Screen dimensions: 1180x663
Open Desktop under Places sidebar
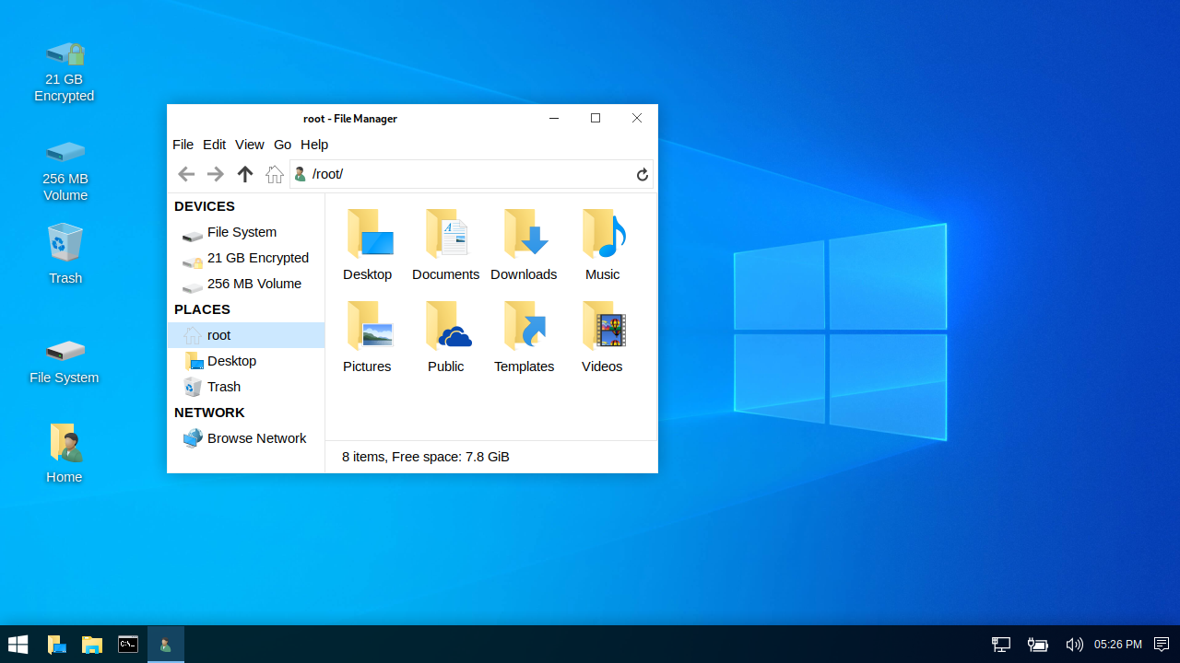[245, 361]
